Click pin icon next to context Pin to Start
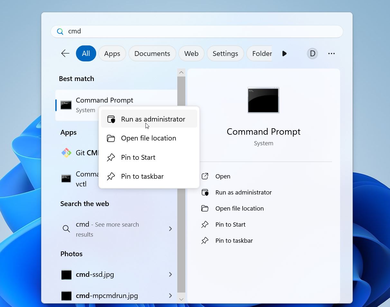390x307 pixels. pyautogui.click(x=111, y=158)
